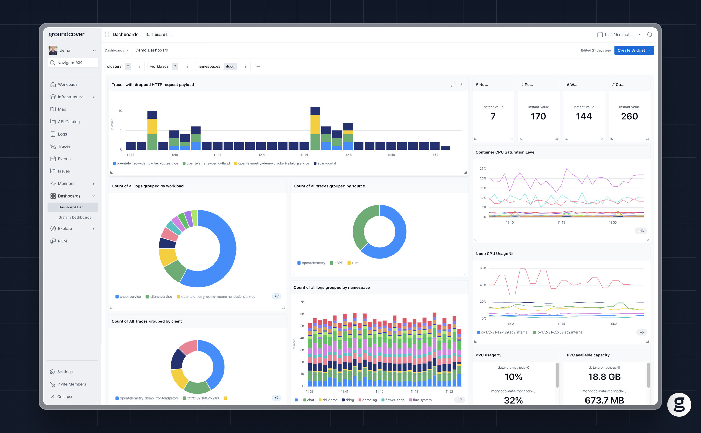This screenshot has width=701, height=433.
Task: Expand the dropped HTTP payload widget fullscreen
Action: pos(453,85)
